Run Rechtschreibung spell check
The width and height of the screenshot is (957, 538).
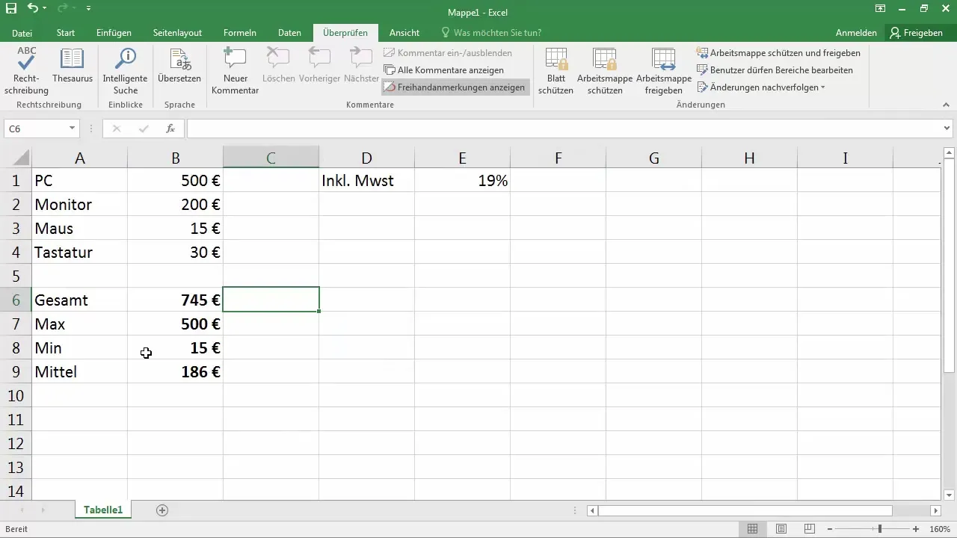(x=26, y=72)
